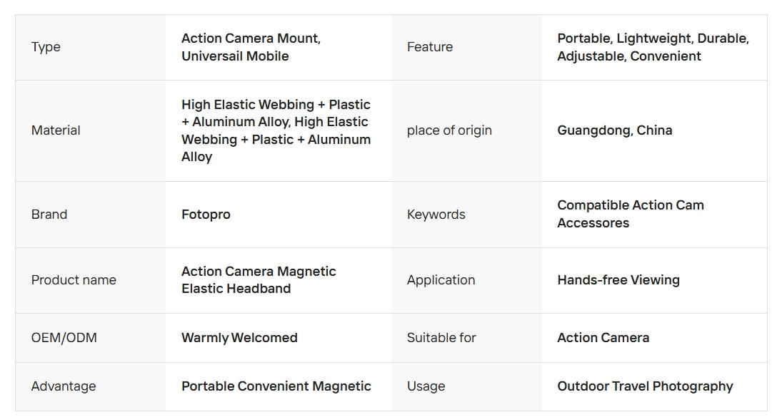This screenshot has width=782, height=417.
Task: Click the "place of origin" label
Action: 449,130
